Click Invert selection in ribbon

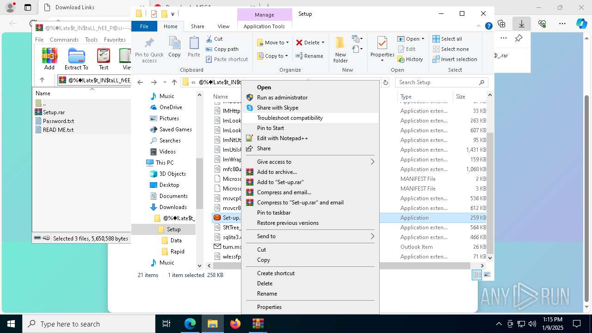[455, 59]
